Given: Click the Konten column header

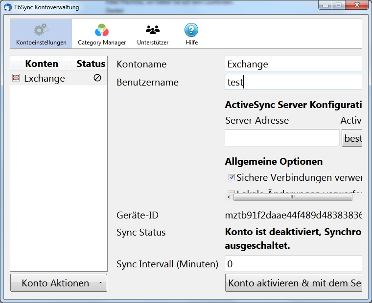Looking at the screenshot, I should pyautogui.click(x=41, y=64).
